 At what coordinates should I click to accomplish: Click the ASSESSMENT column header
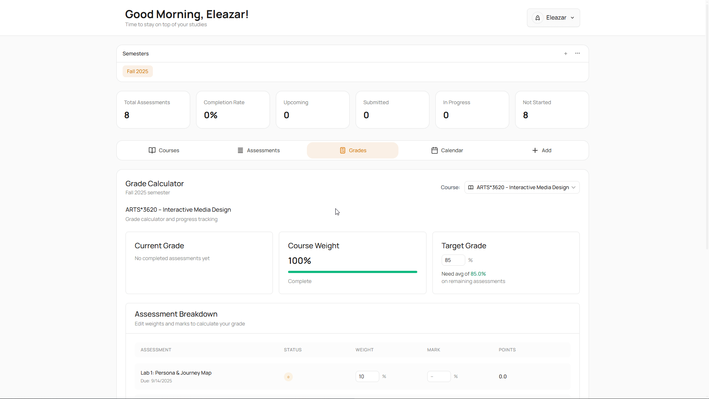pos(156,350)
